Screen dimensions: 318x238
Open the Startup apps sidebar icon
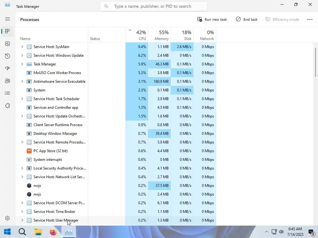click(x=7, y=68)
